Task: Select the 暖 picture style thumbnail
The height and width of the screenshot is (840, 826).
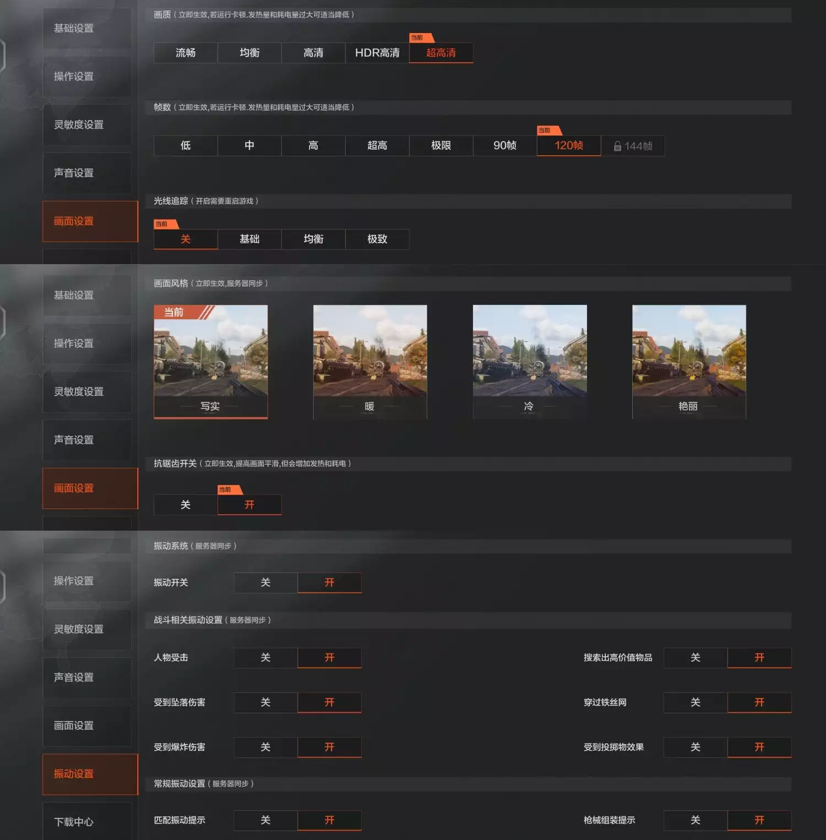Action: coord(369,362)
